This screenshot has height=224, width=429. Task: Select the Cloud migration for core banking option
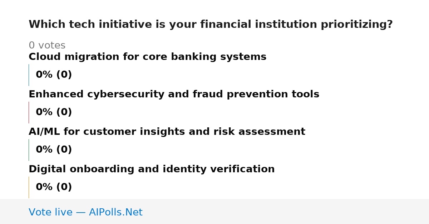coord(147,57)
